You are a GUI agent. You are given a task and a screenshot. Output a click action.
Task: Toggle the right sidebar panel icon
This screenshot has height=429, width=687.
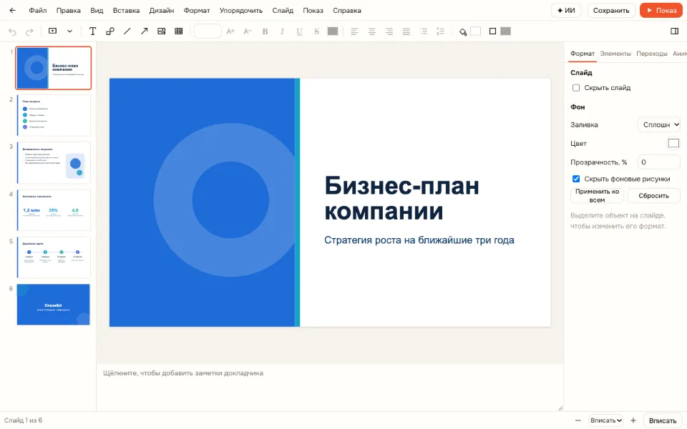point(674,31)
